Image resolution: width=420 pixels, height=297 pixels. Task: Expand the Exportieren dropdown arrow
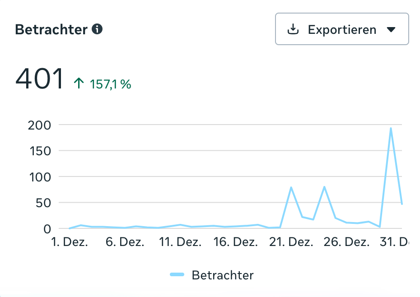391,30
